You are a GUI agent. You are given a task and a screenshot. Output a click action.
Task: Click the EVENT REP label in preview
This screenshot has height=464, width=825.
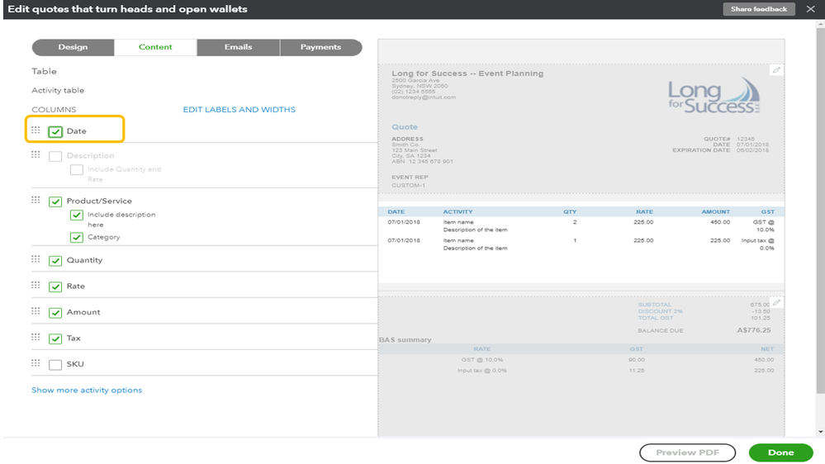410,178
